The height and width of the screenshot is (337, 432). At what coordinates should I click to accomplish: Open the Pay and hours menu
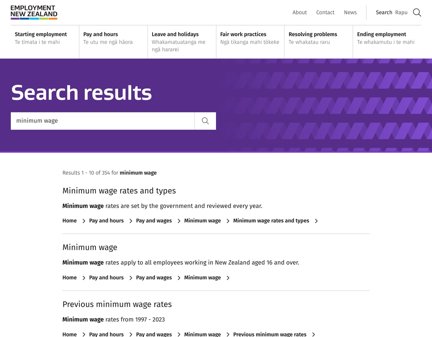(x=113, y=42)
